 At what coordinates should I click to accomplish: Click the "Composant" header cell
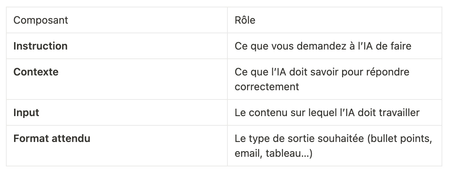click(x=41, y=20)
